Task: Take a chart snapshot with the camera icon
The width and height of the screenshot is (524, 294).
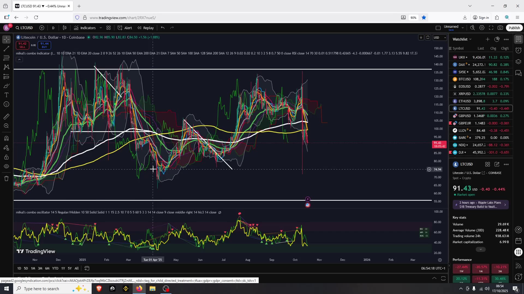Action: [x=501, y=27]
